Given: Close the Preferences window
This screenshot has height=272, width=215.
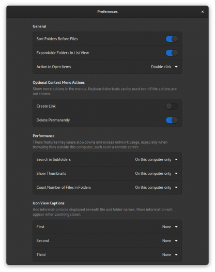Looking at the screenshot, I should coord(203,12).
